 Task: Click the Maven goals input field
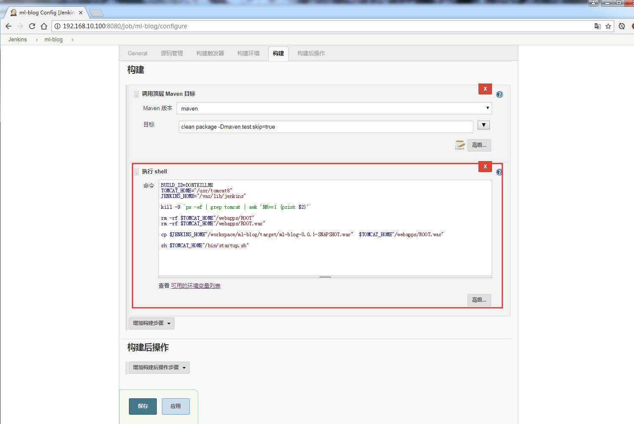pyautogui.click(x=326, y=127)
